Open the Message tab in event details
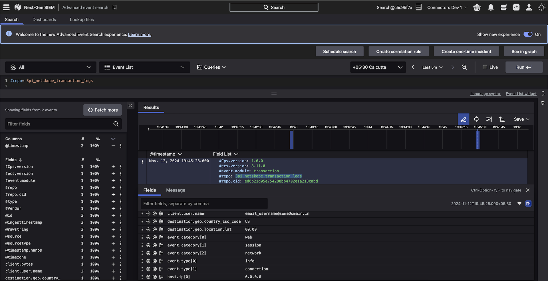 click(x=176, y=190)
